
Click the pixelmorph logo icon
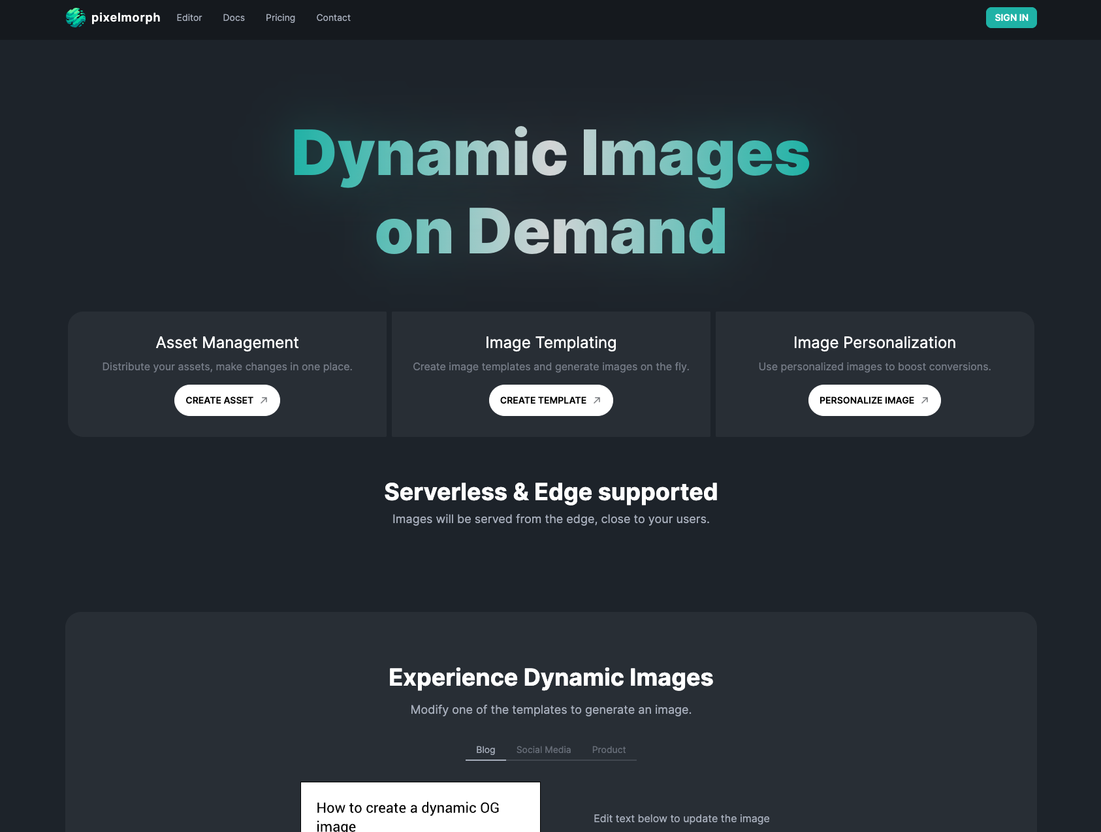(x=76, y=18)
